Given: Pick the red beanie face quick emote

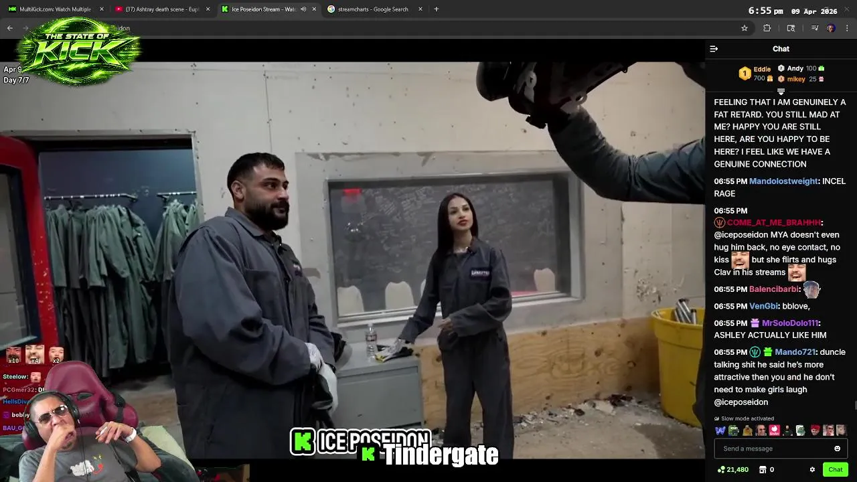Looking at the screenshot, I should (x=815, y=430).
